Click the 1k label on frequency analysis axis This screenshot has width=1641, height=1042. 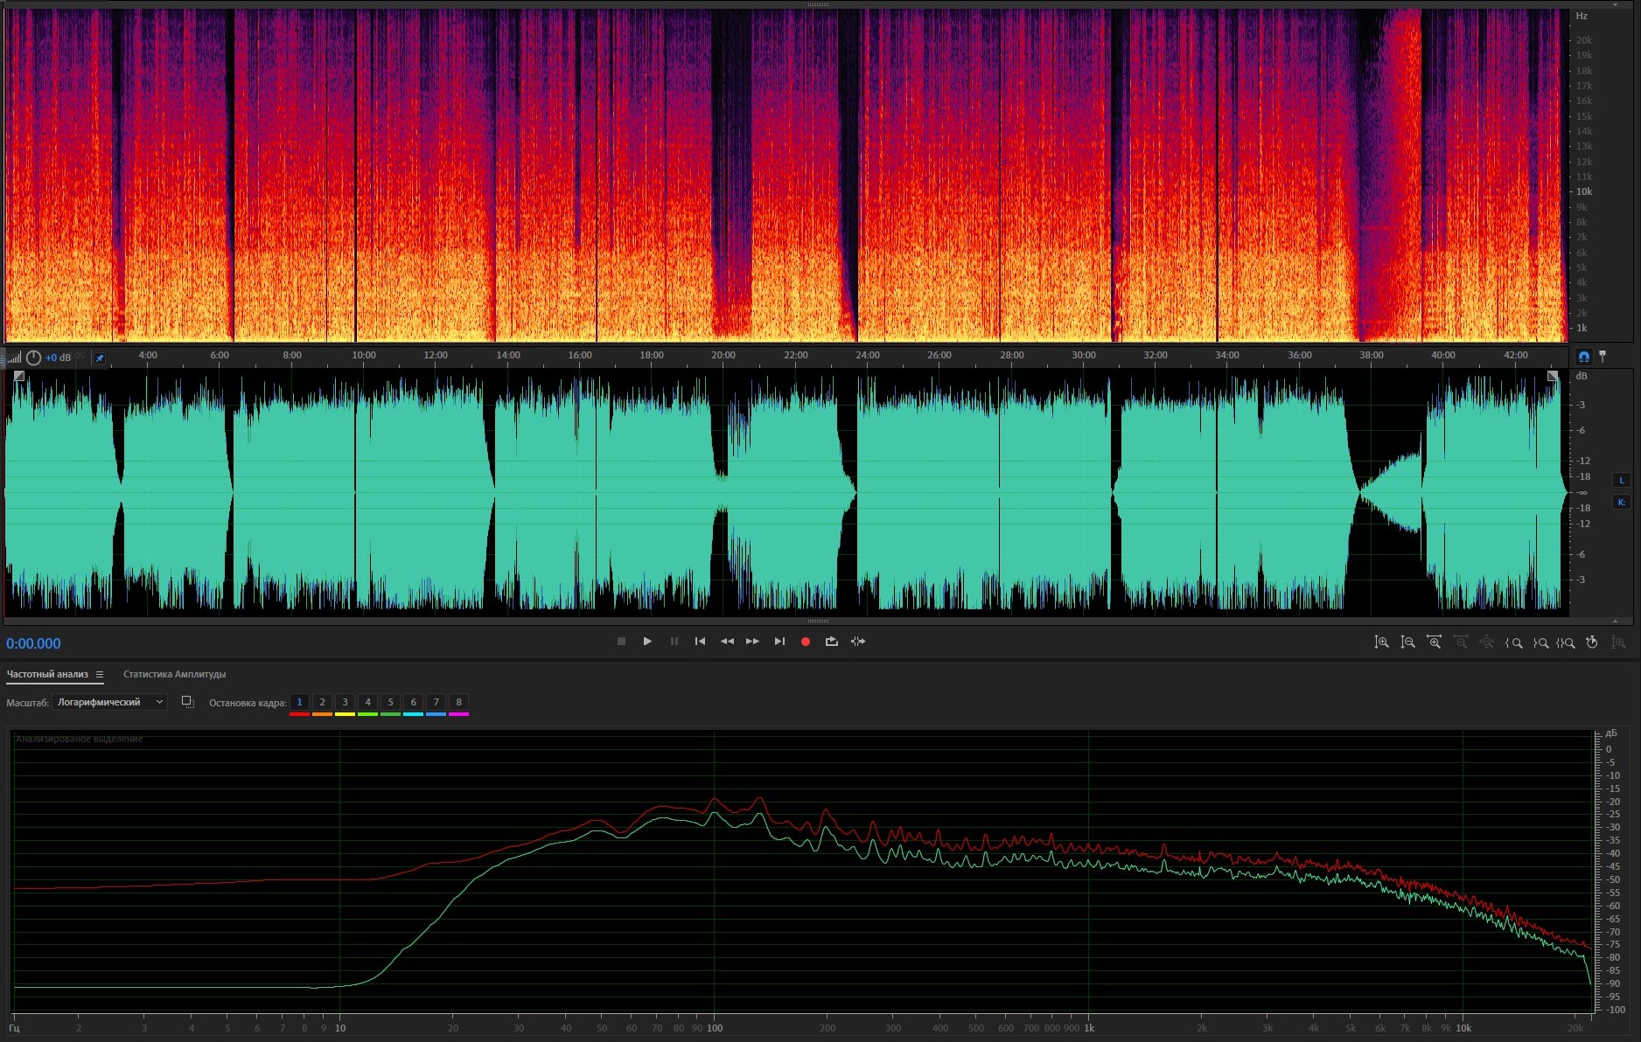point(1089,1028)
